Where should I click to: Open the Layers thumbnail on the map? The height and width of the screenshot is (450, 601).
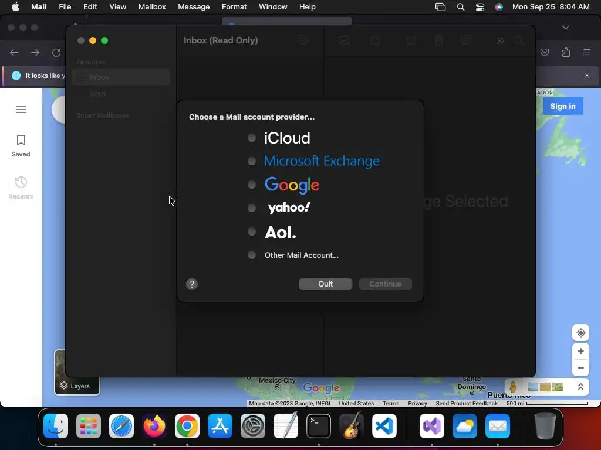pos(77,372)
